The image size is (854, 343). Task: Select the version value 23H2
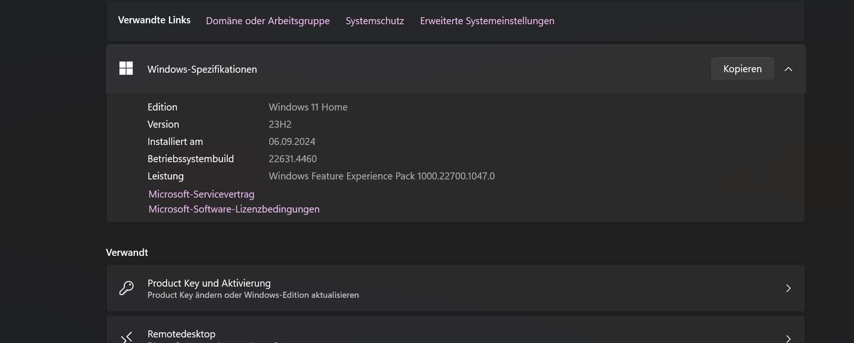280,124
